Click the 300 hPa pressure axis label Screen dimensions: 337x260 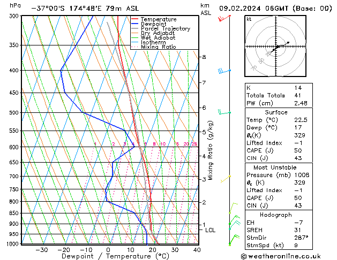coord(14,16)
